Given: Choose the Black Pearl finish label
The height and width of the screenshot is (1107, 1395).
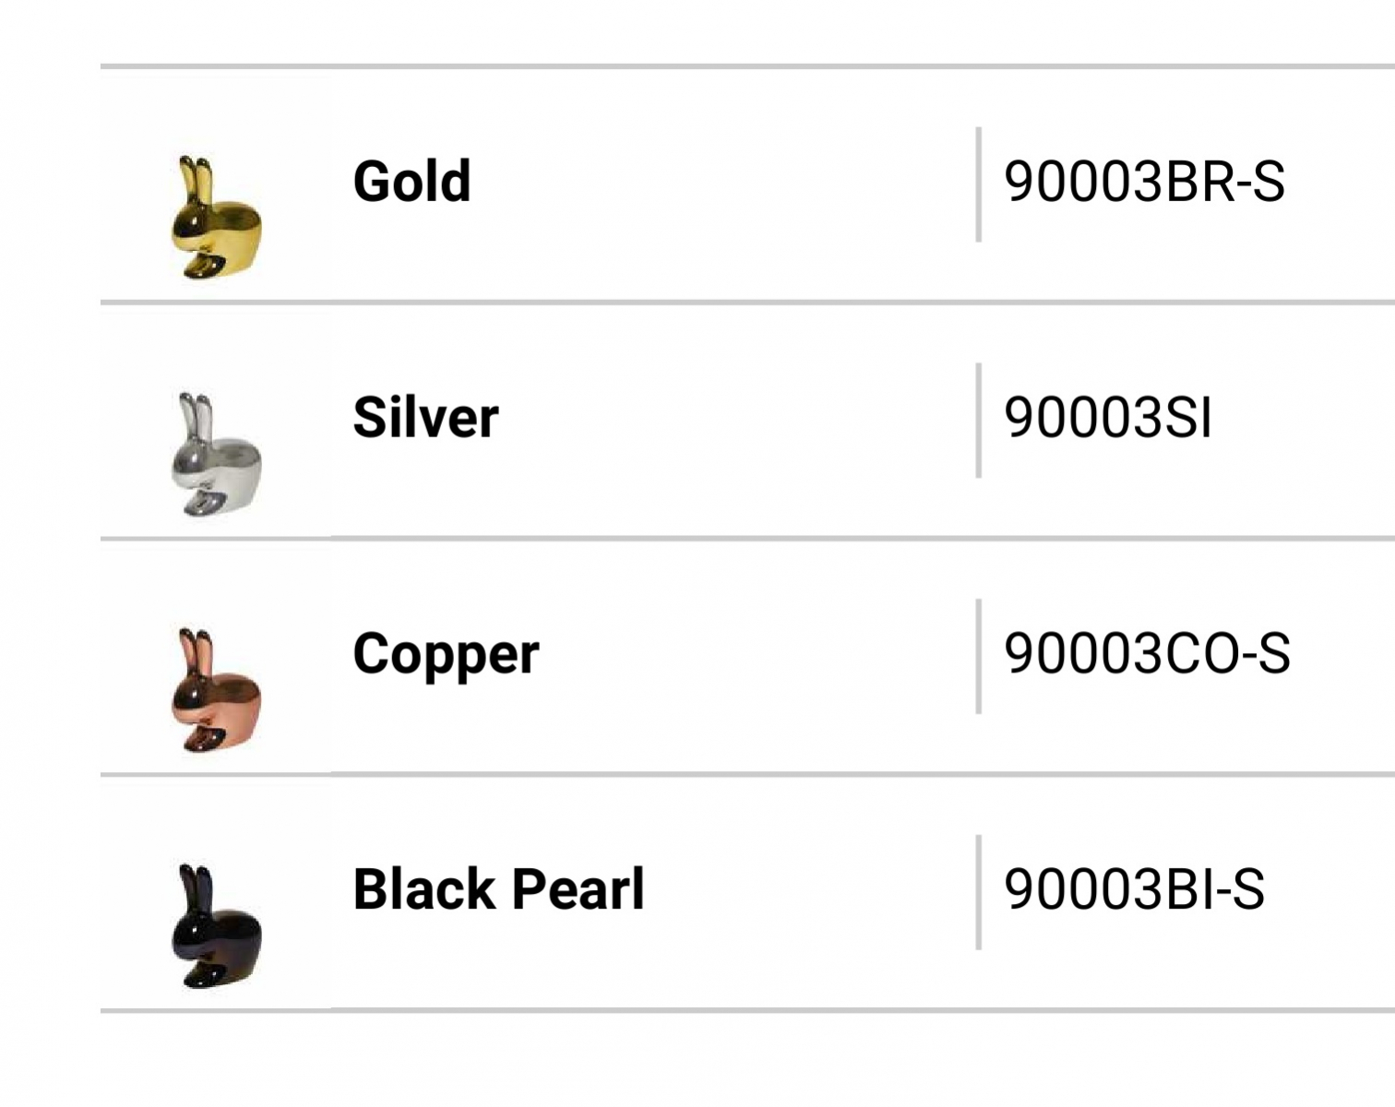Looking at the screenshot, I should click(x=498, y=889).
